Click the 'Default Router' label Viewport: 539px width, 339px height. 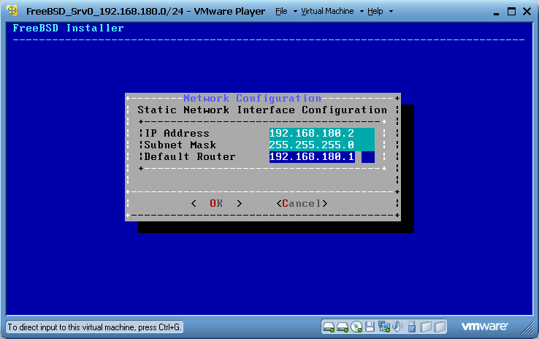(x=190, y=157)
